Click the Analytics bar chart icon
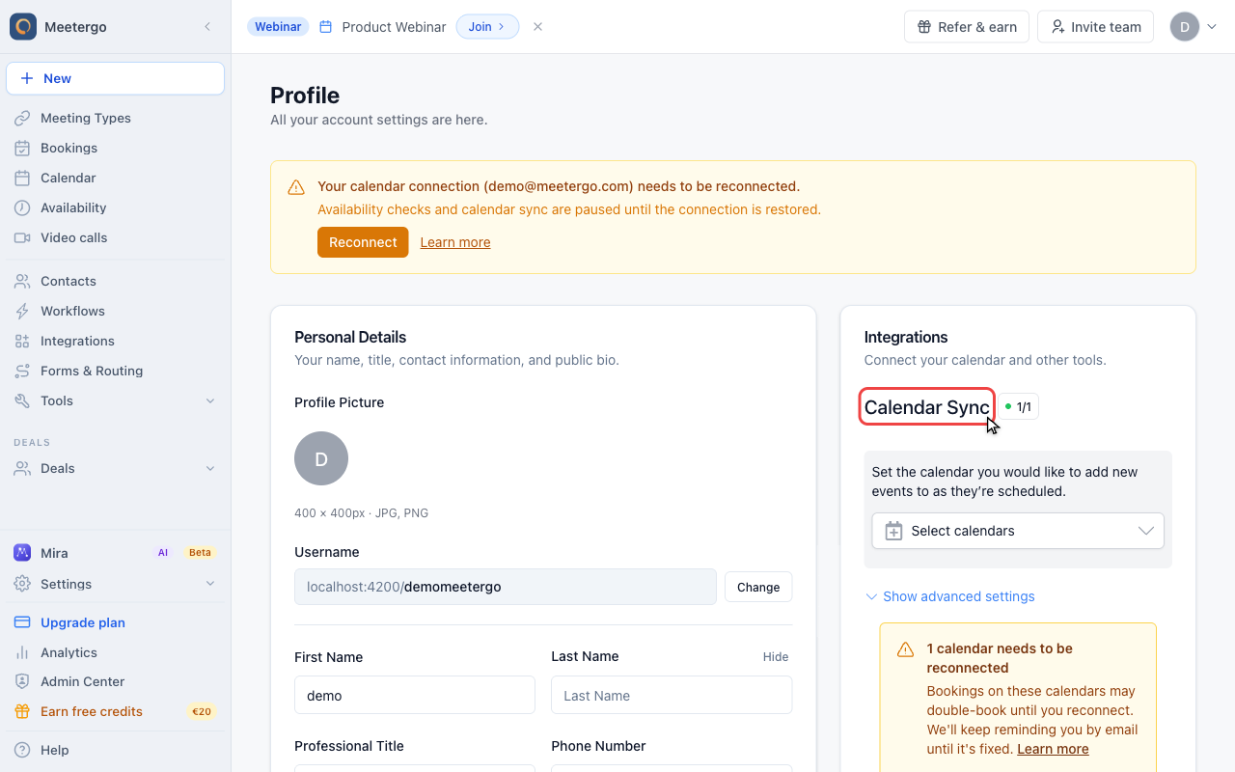Viewport: 1235px width, 772px height. point(22,652)
